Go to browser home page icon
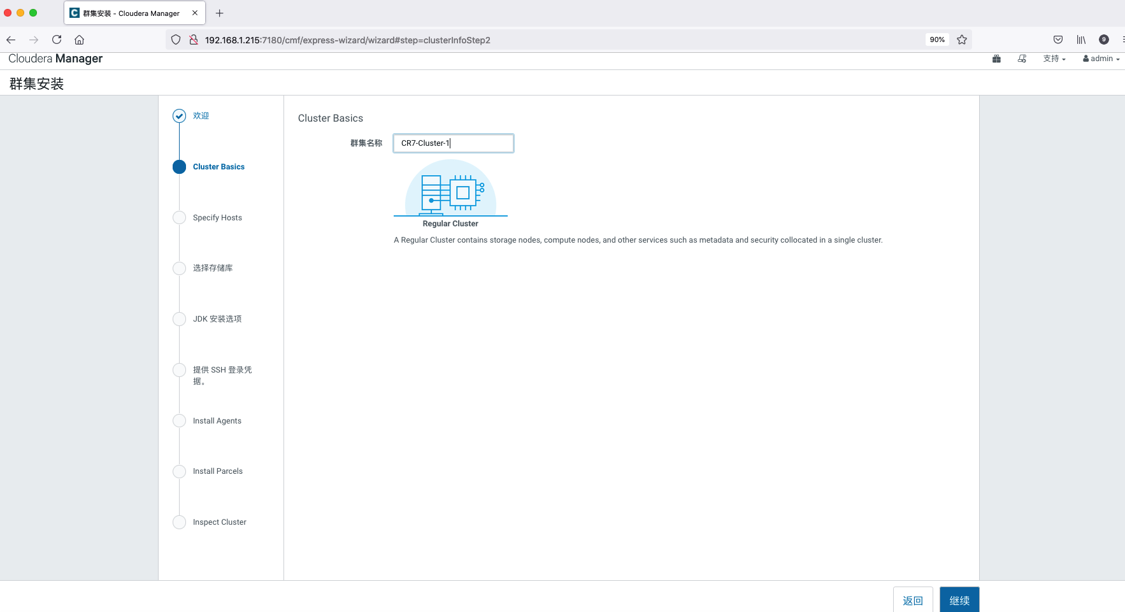This screenshot has height=612, width=1125. (x=79, y=39)
